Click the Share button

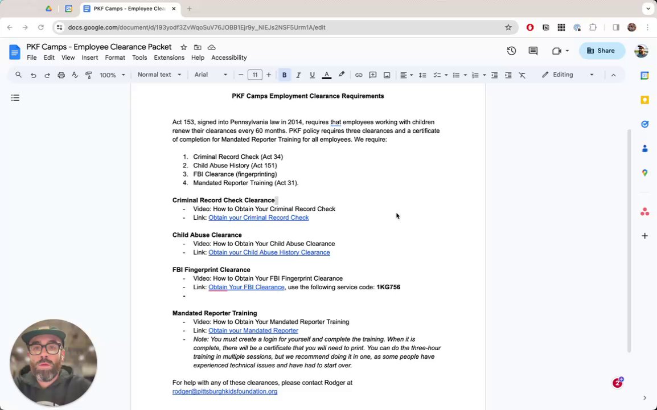point(602,51)
